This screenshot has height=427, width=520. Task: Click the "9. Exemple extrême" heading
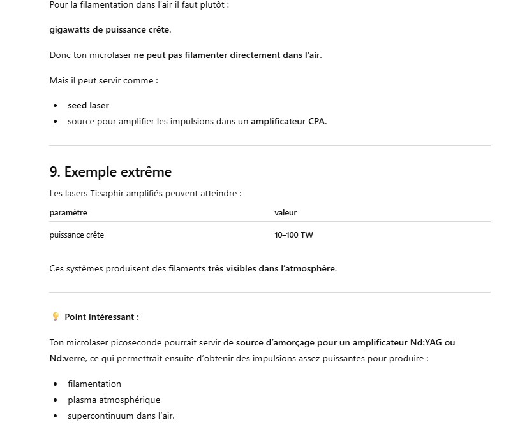pos(110,172)
